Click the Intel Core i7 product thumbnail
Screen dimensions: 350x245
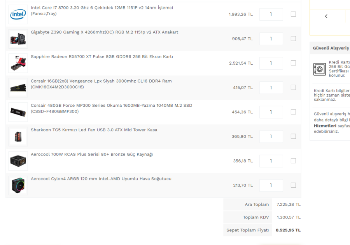point(18,14)
